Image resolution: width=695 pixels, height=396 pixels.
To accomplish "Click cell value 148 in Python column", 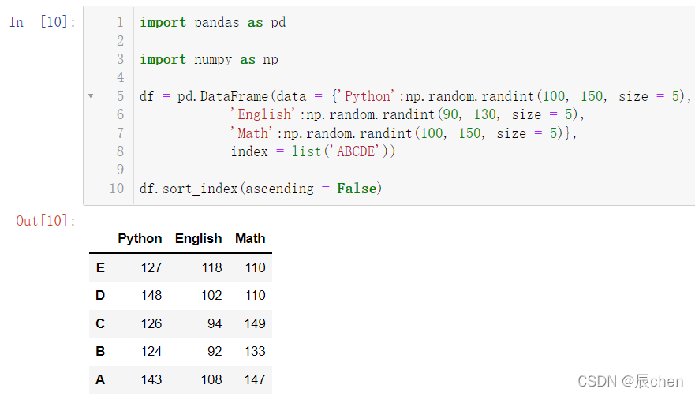I will click(151, 295).
